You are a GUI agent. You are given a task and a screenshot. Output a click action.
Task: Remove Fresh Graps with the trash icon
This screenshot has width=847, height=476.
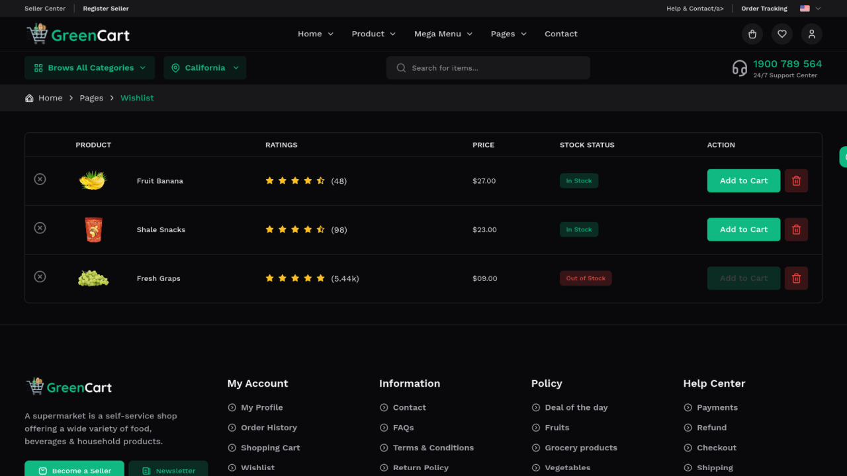pyautogui.click(x=796, y=278)
